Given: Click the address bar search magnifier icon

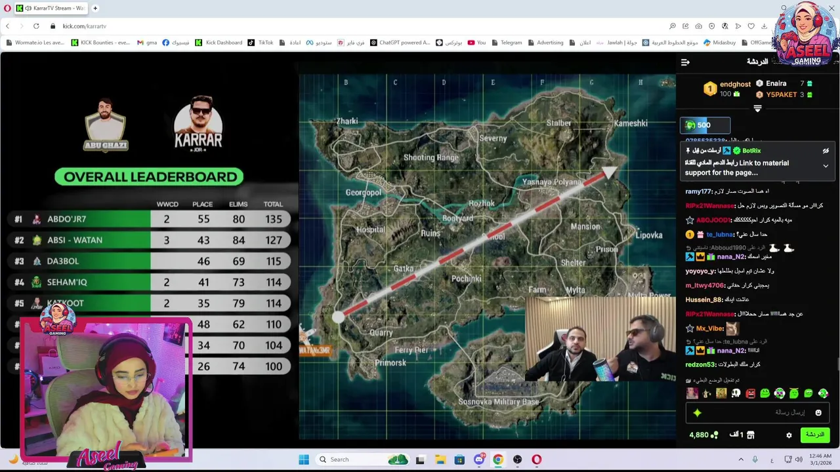Looking at the screenshot, I should pos(673,26).
